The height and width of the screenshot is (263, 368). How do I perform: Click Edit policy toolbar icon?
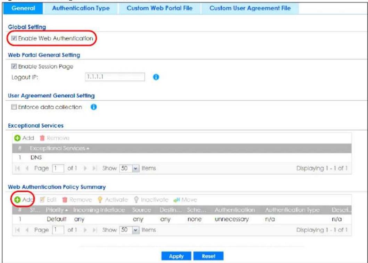click(42, 200)
